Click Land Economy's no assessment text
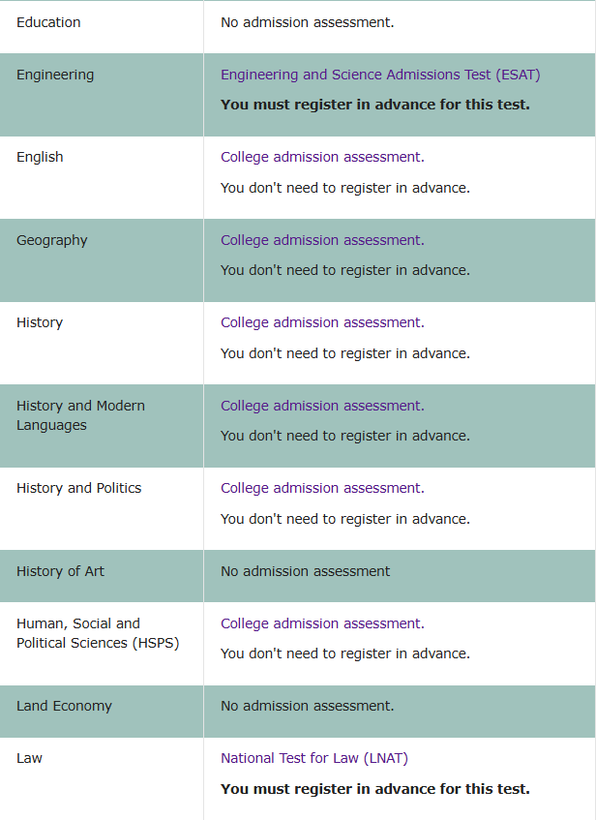The width and height of the screenshot is (596, 820). 308,706
